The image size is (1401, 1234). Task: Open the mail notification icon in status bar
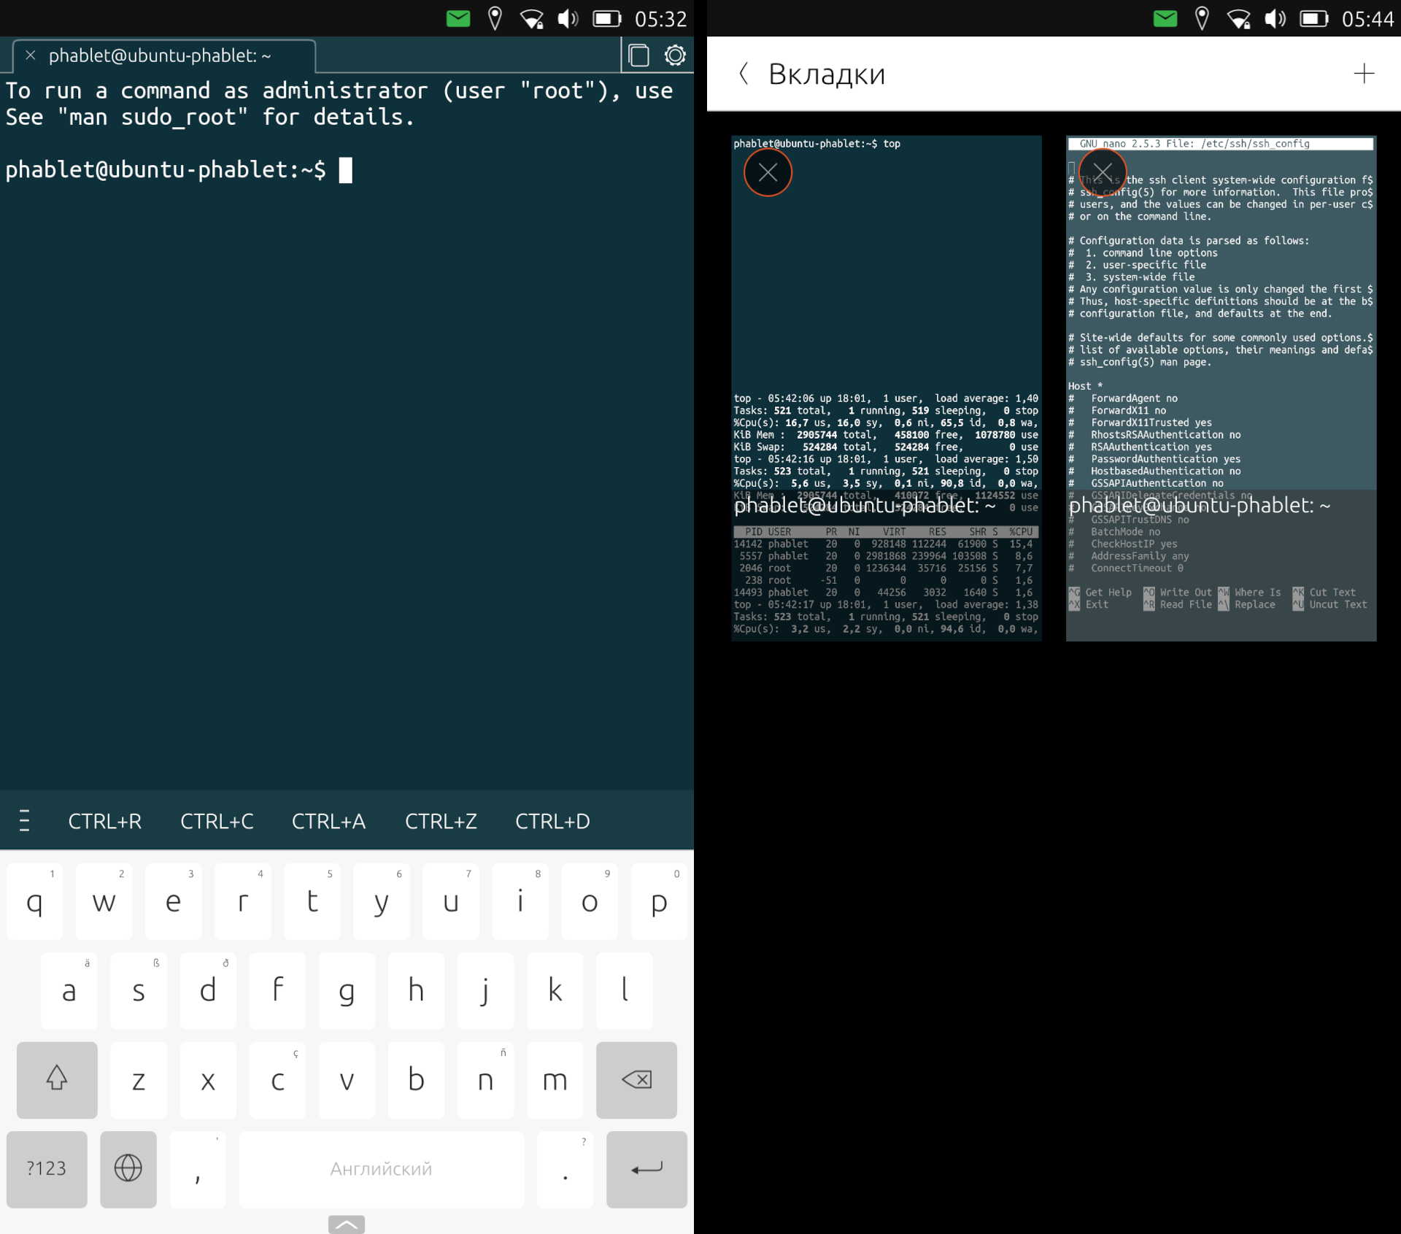[458, 18]
